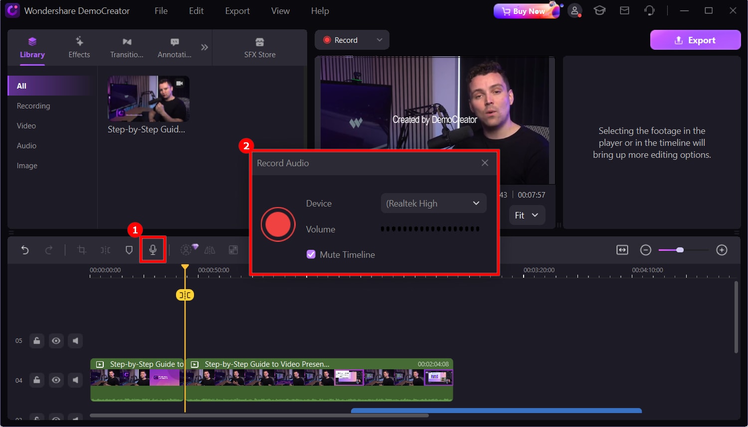Lock track 05

pos(37,341)
